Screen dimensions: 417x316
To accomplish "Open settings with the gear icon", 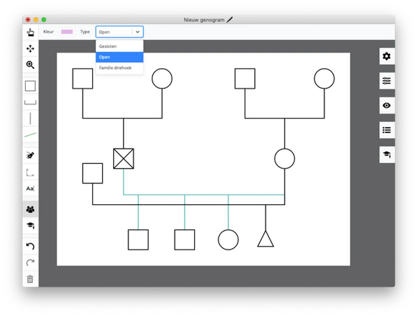I will pos(386,56).
